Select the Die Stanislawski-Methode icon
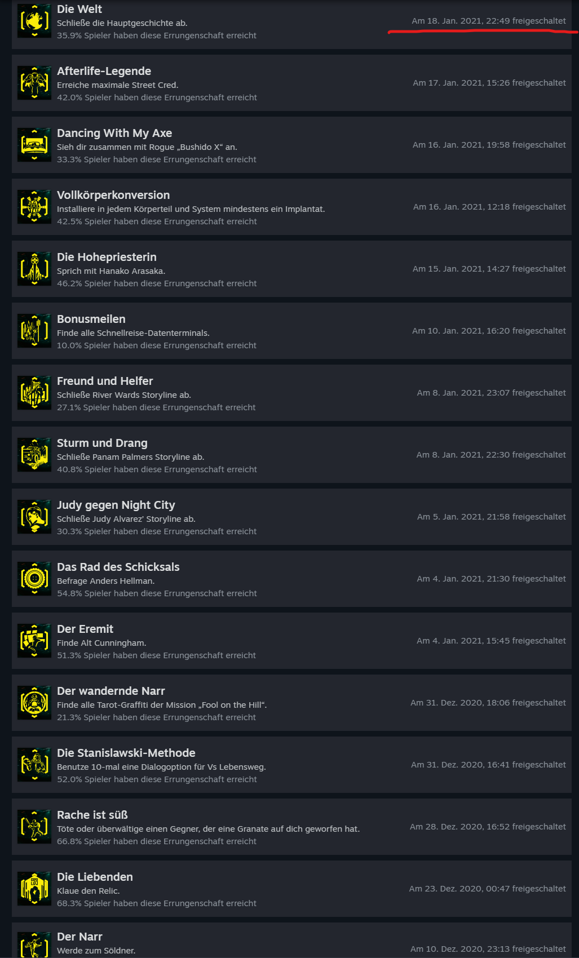Viewport: 579px width, 958px height. 34,765
